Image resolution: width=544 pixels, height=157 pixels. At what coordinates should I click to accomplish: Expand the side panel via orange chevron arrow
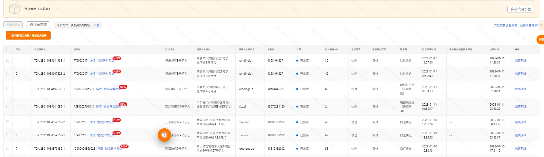pyautogui.click(x=541, y=25)
